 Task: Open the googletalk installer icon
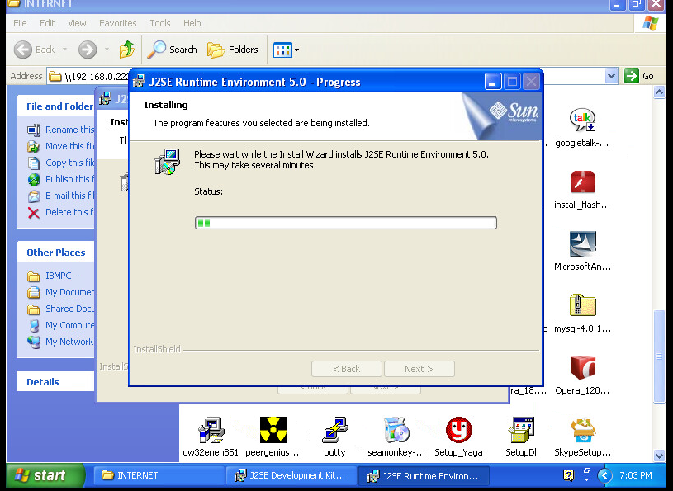(x=582, y=120)
